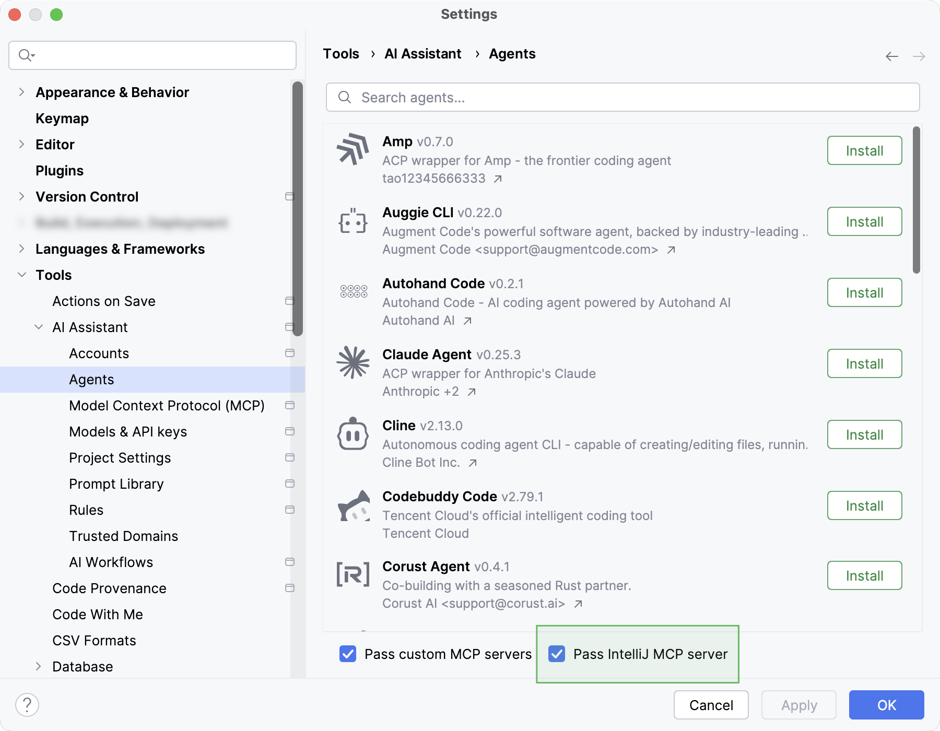Click the project-level icon beside AI Assistant

point(290,327)
